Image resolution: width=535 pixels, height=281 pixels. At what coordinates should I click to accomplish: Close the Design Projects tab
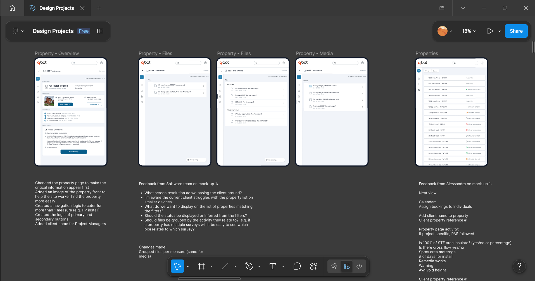(82, 8)
